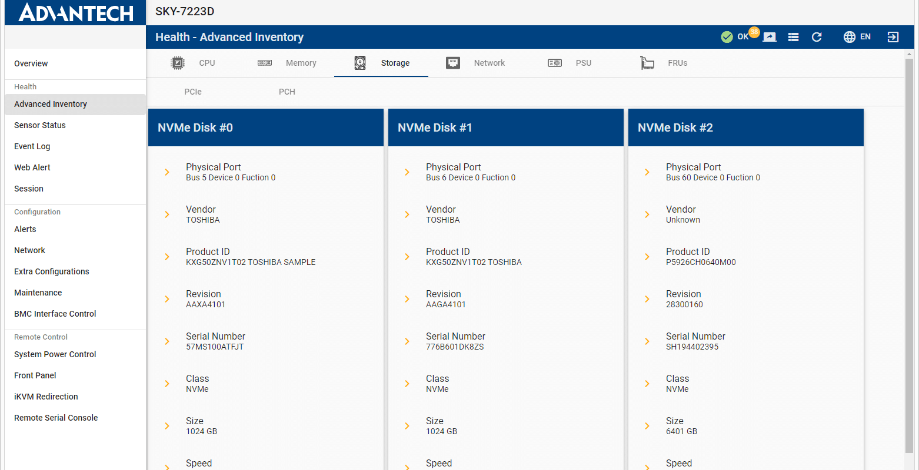The height and width of the screenshot is (470, 919).
Task: Expand Revision AAGA4101 chevron
Action: click(407, 299)
